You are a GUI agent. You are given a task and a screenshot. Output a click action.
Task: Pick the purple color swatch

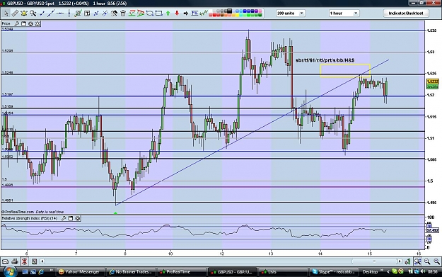256,11
